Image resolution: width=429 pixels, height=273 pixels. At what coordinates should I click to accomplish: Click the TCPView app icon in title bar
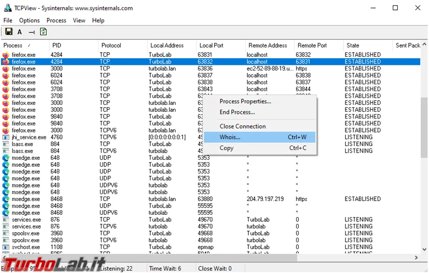(x=8, y=8)
